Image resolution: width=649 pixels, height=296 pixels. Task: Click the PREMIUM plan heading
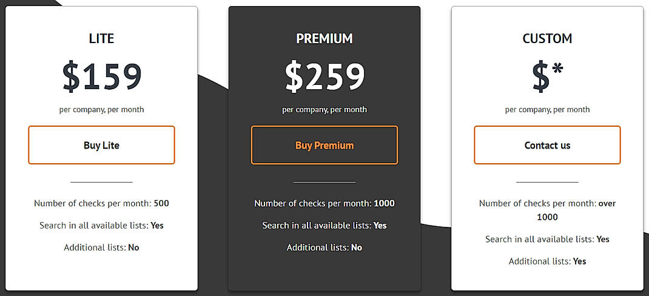[x=324, y=39]
